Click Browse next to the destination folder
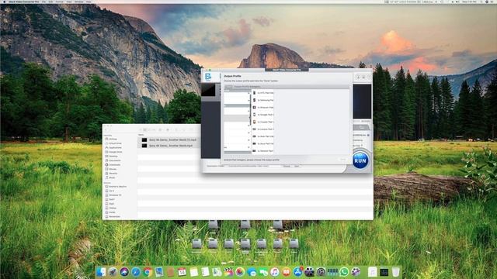The height and width of the screenshot is (279, 497). click(x=287, y=166)
